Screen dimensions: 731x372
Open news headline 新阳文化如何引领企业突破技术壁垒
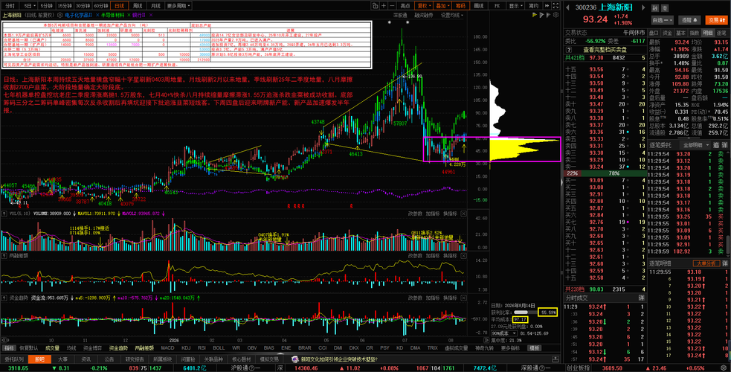click(338, 359)
